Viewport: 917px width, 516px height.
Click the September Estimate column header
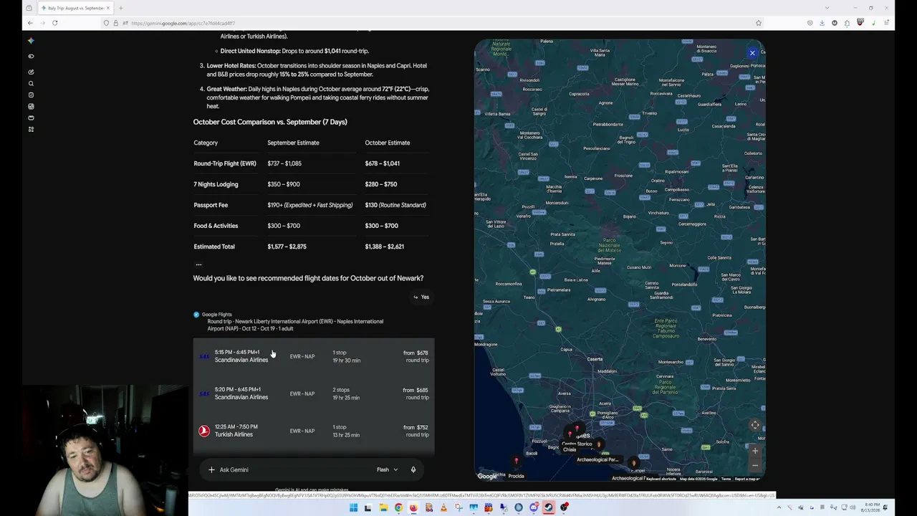click(x=293, y=143)
